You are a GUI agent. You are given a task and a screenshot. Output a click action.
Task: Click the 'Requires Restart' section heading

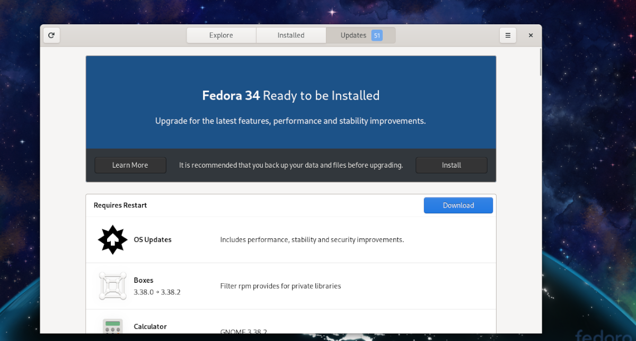pyautogui.click(x=120, y=205)
